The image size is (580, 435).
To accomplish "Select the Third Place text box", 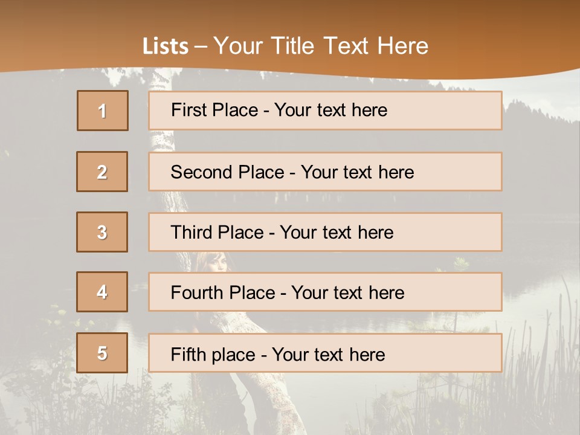I will pos(325,232).
